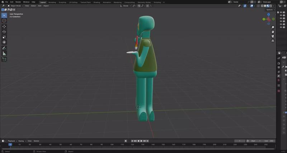Switch to material preview shading
This screenshot has width=287, height=153.
click(268, 6)
